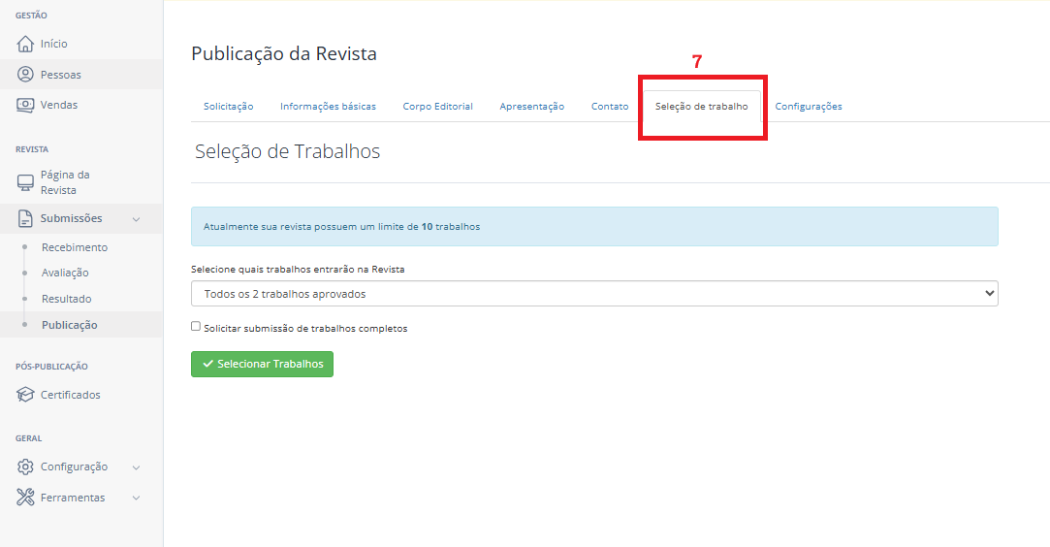This screenshot has width=1050, height=547.
Task: Click the Submissões document icon
Action: 25,218
